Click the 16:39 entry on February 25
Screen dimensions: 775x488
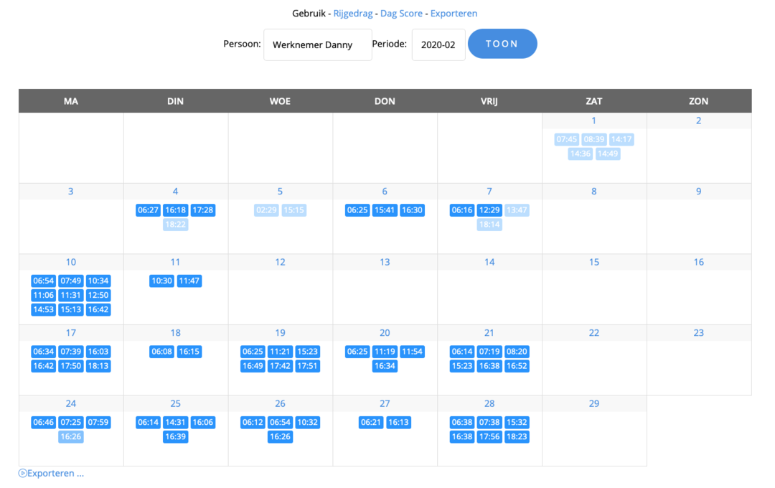(174, 436)
